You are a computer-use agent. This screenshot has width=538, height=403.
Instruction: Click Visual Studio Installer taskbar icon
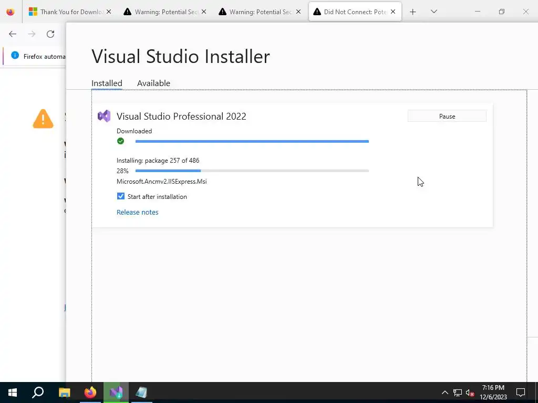pos(116,393)
